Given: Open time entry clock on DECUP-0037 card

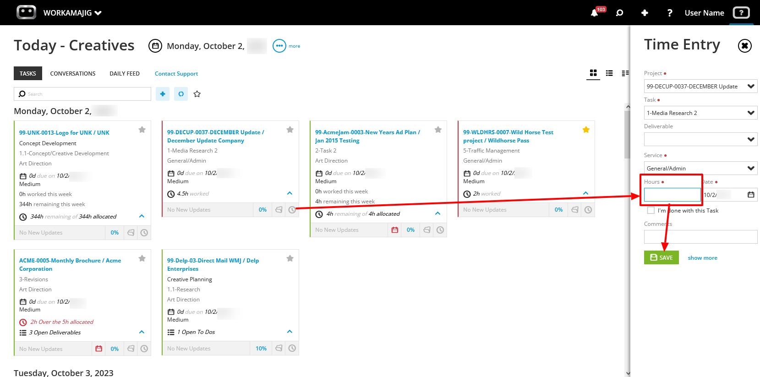Looking at the screenshot, I should pyautogui.click(x=292, y=210).
